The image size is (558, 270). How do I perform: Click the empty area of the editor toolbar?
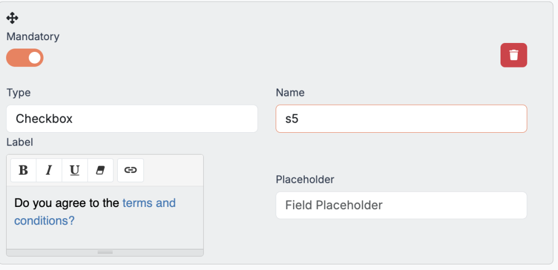point(173,170)
